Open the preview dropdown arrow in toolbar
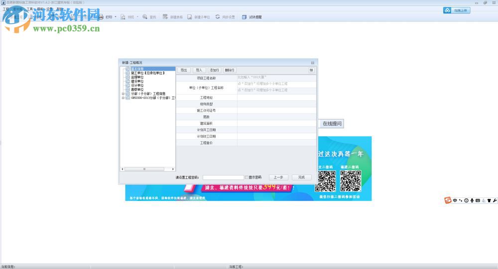 coord(137,17)
